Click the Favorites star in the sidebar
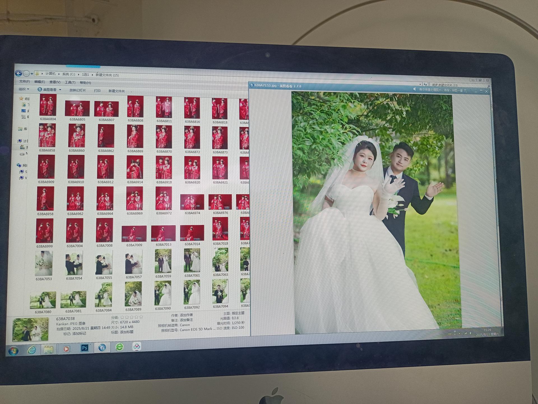Image resolution: width=538 pixels, height=404 pixels. pyautogui.click(x=21, y=98)
